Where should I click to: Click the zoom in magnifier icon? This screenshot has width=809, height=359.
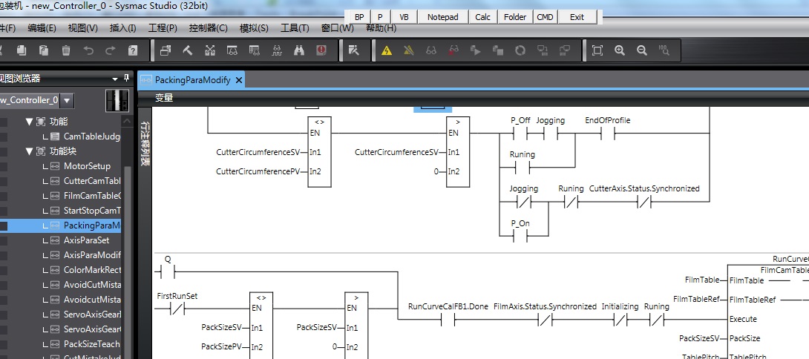click(x=620, y=50)
